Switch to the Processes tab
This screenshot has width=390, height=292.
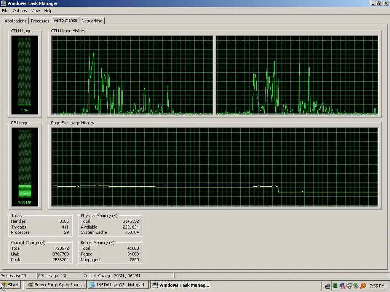click(40, 21)
